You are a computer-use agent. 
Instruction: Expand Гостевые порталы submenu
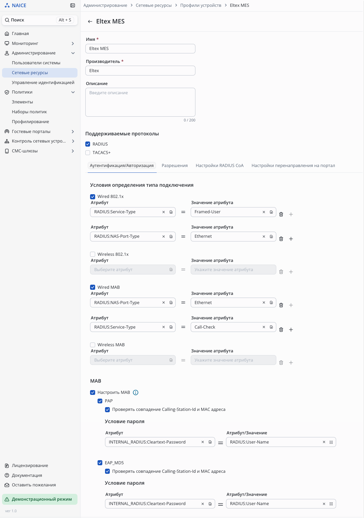click(x=73, y=132)
